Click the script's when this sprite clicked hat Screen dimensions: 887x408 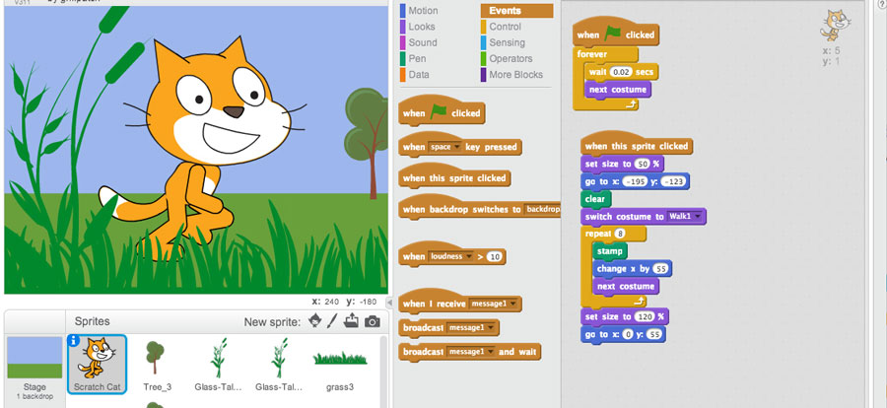click(637, 146)
